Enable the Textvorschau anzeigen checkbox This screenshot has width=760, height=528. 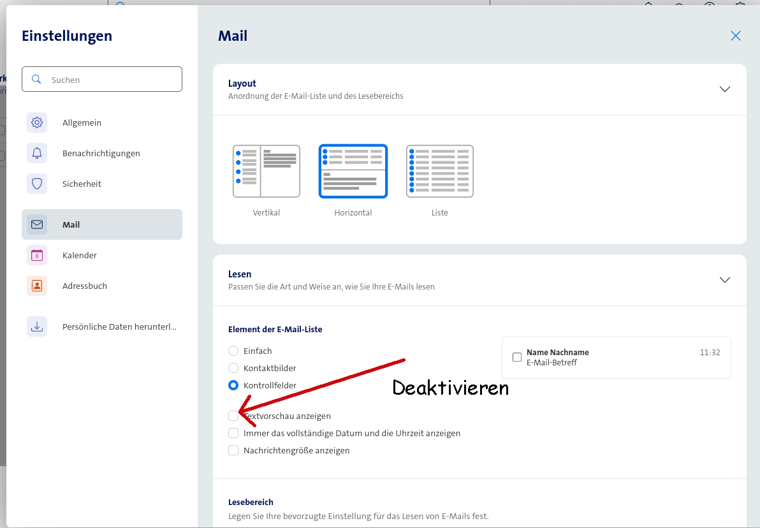pyautogui.click(x=233, y=416)
